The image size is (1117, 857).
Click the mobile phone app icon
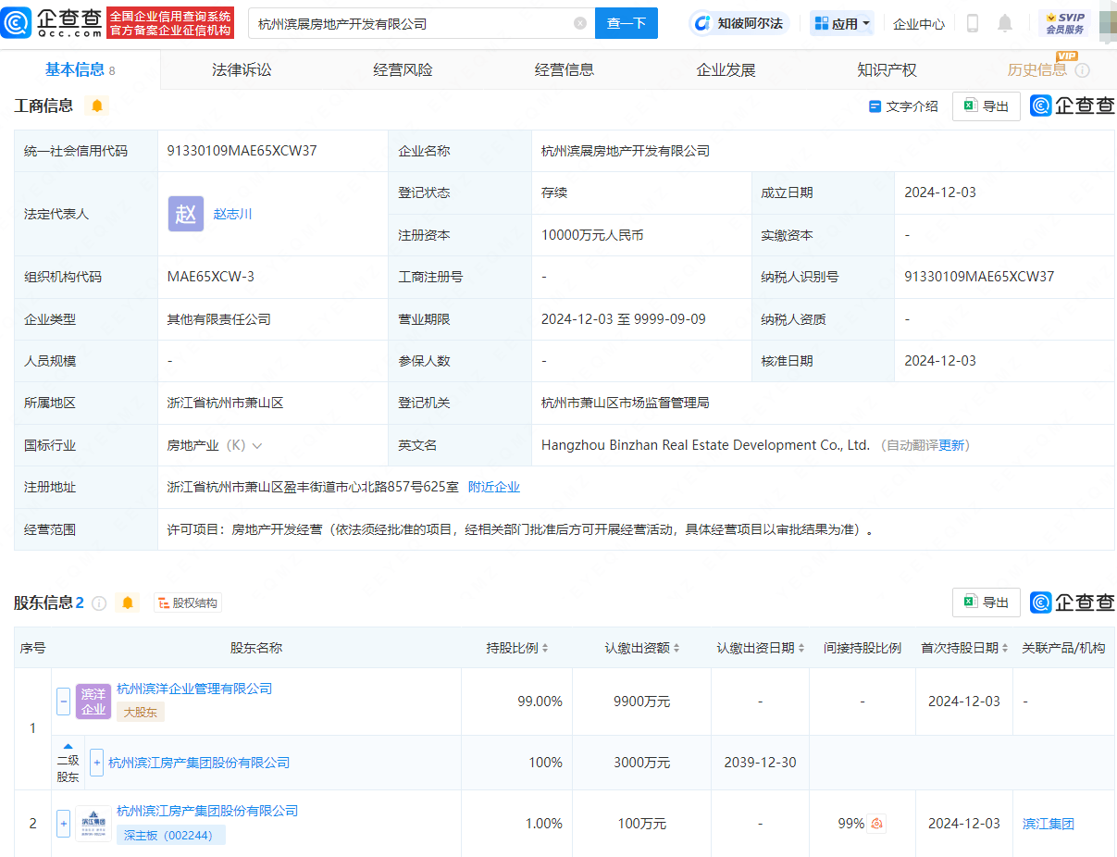coord(972,23)
